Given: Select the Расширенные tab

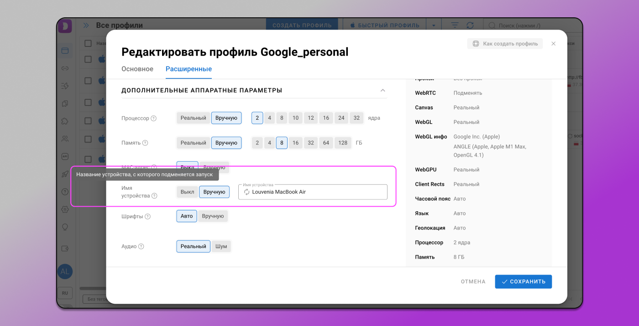Looking at the screenshot, I should pos(189,69).
